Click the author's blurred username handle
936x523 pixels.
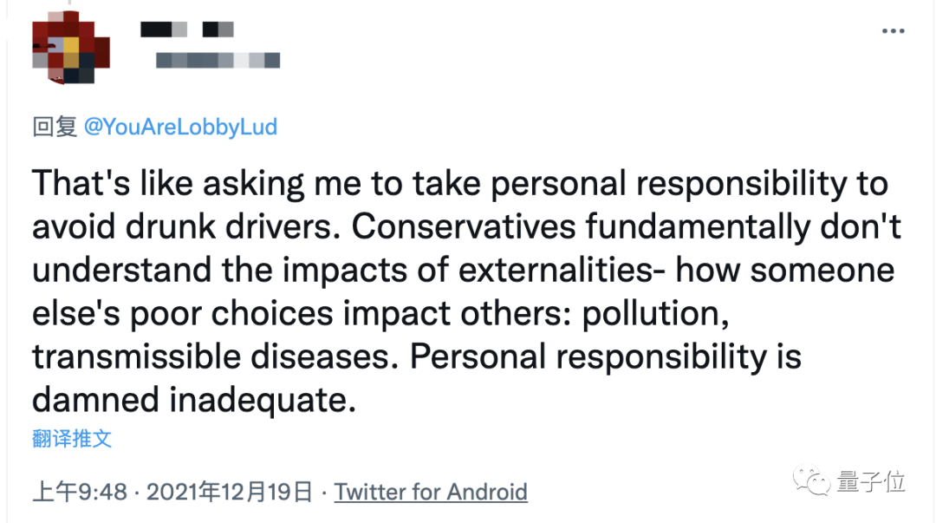pos(218,60)
